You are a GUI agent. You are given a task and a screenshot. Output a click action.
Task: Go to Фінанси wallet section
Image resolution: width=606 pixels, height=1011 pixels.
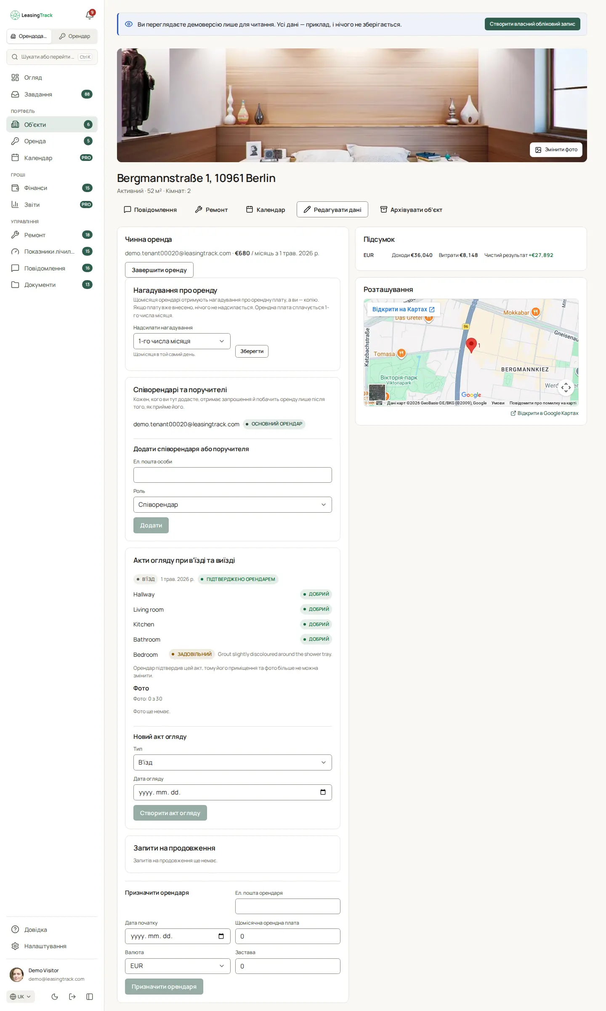52,188
